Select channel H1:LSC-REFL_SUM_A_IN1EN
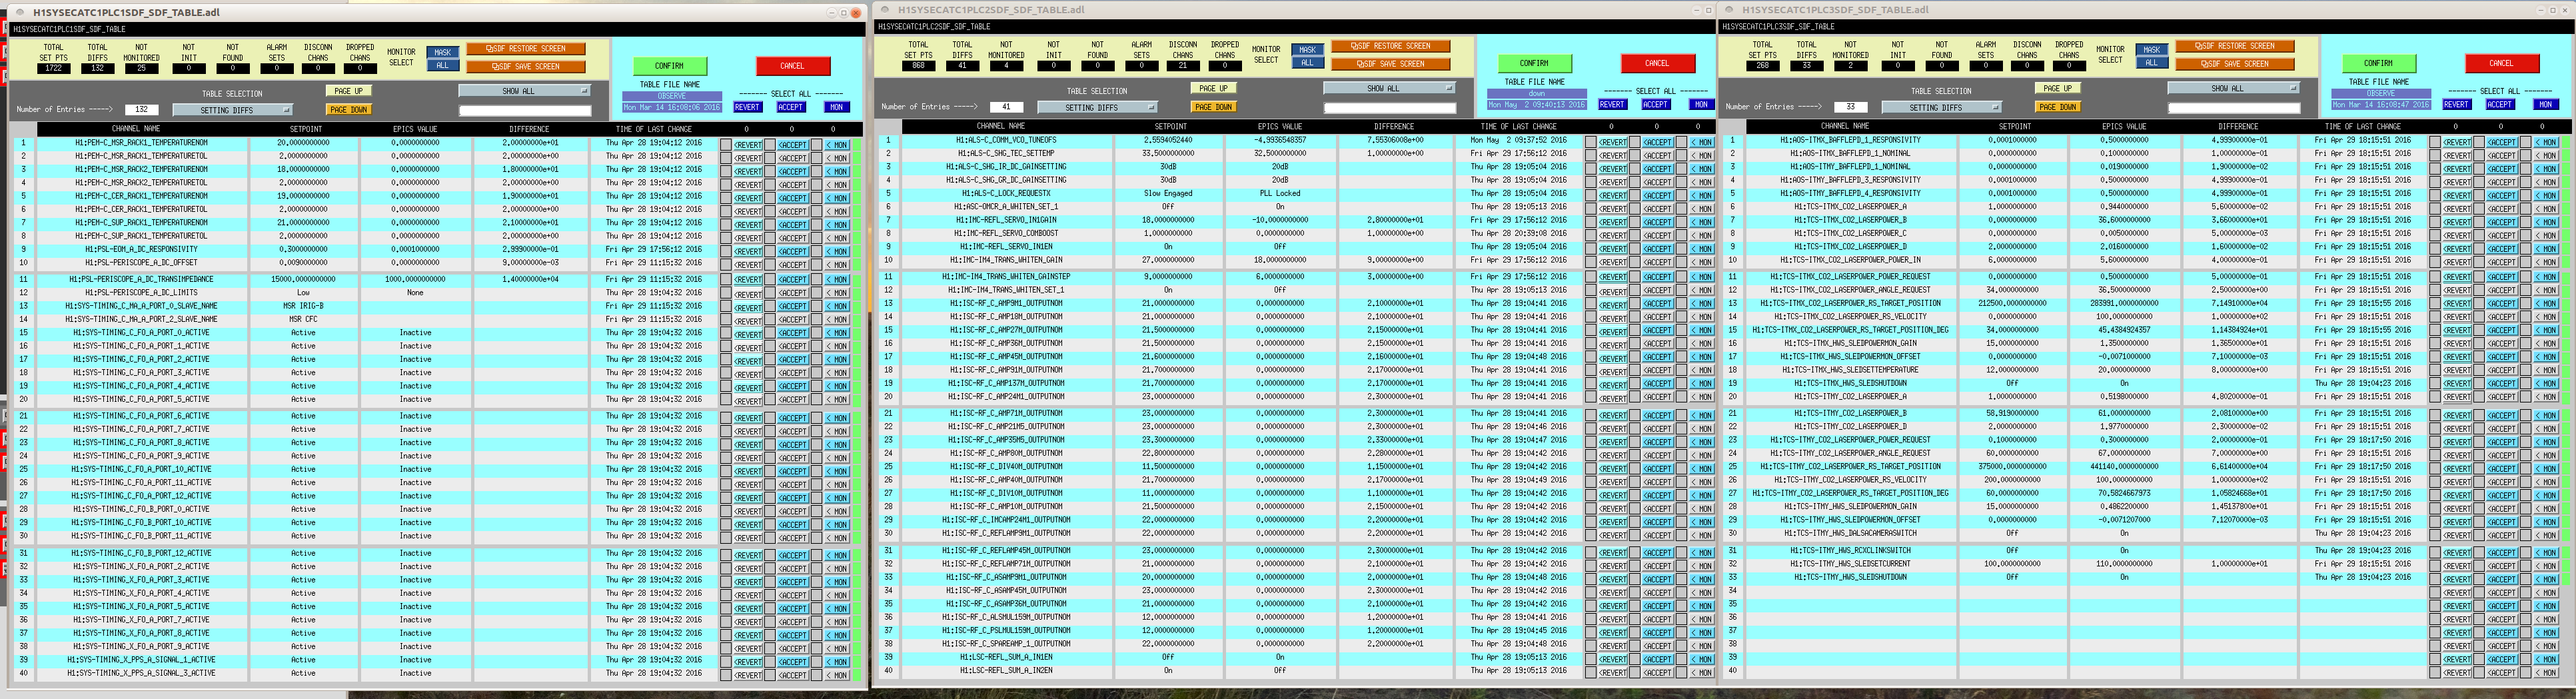This screenshot has width=2576, height=699. coord(1006,657)
